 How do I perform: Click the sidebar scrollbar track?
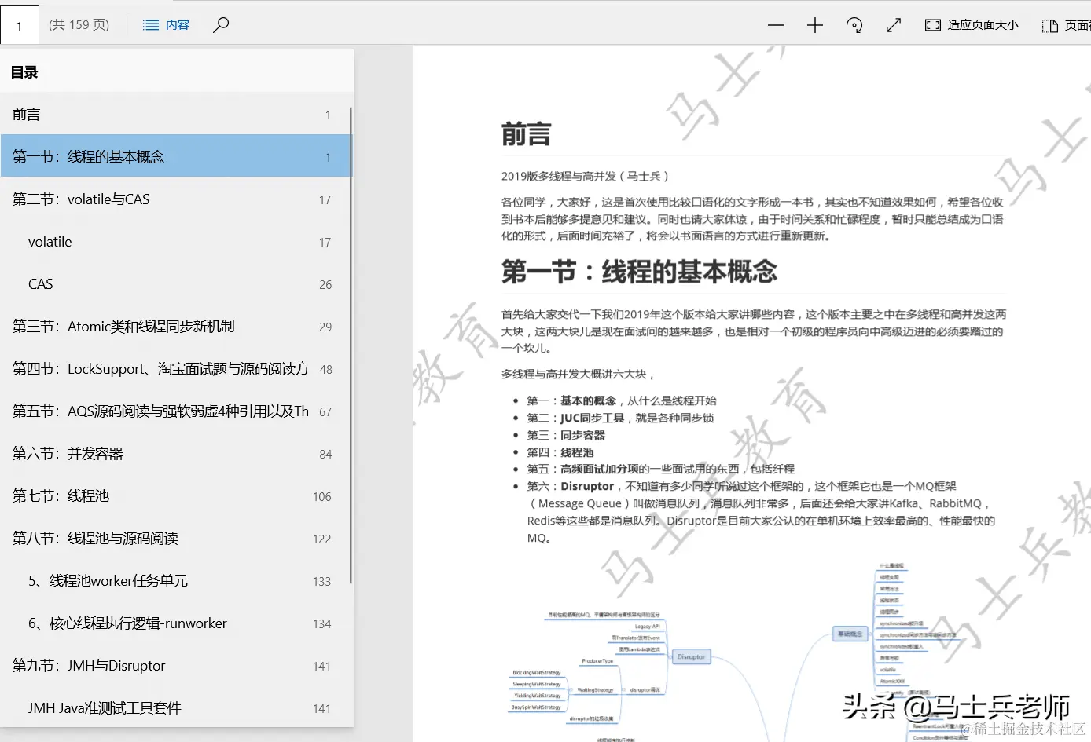(351, 393)
